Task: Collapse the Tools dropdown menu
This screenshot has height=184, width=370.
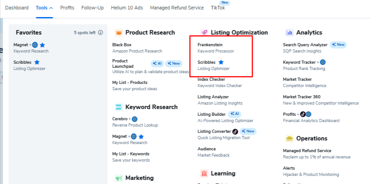Action: [44, 8]
